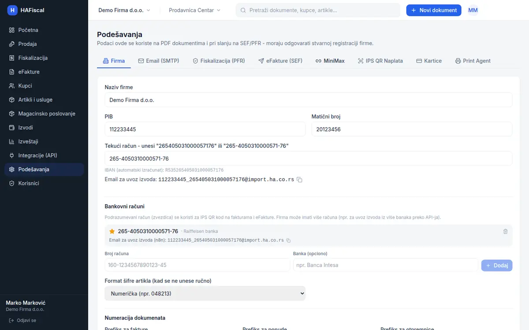This screenshot has height=330, width=529.
Task: Click the Kupci sidebar icon
Action: pos(12,86)
